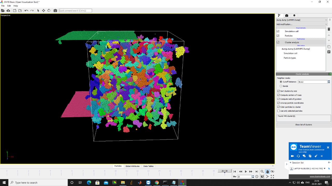
Task: Open the load remote file cloud icon
Action: point(8,11)
